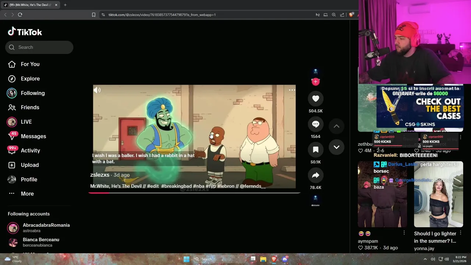Open the zoom magnifier icon in address bar
Image resolution: width=471 pixels, height=265 pixels.
[334, 15]
